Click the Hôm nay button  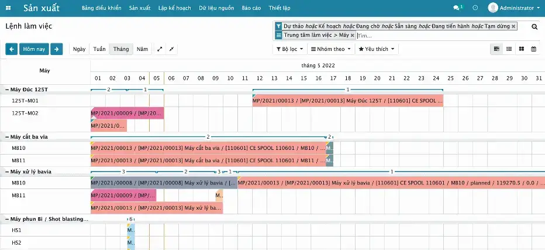[x=33, y=49]
